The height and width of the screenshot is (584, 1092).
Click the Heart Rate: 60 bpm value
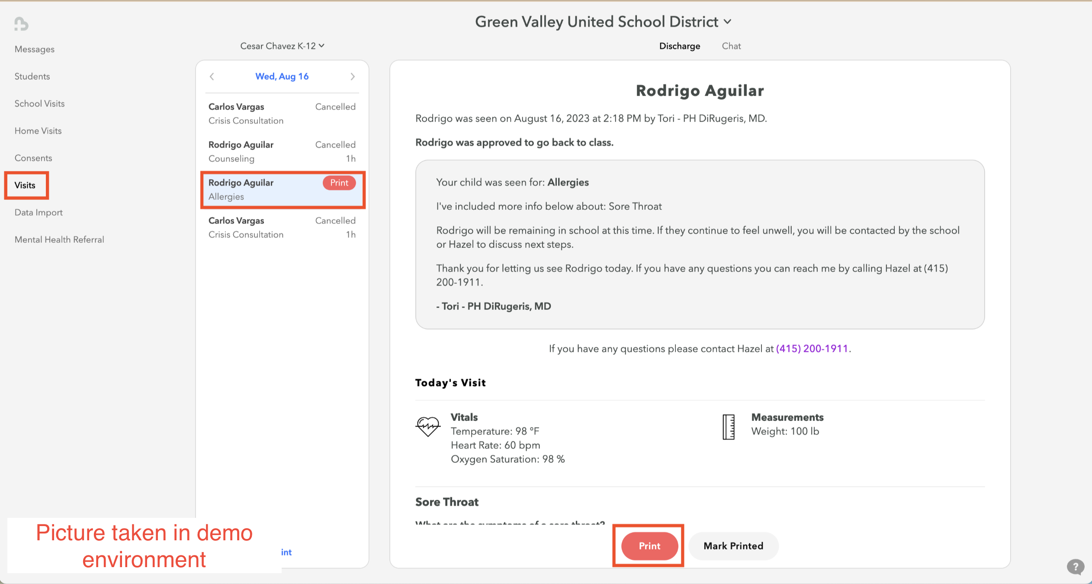[495, 445]
